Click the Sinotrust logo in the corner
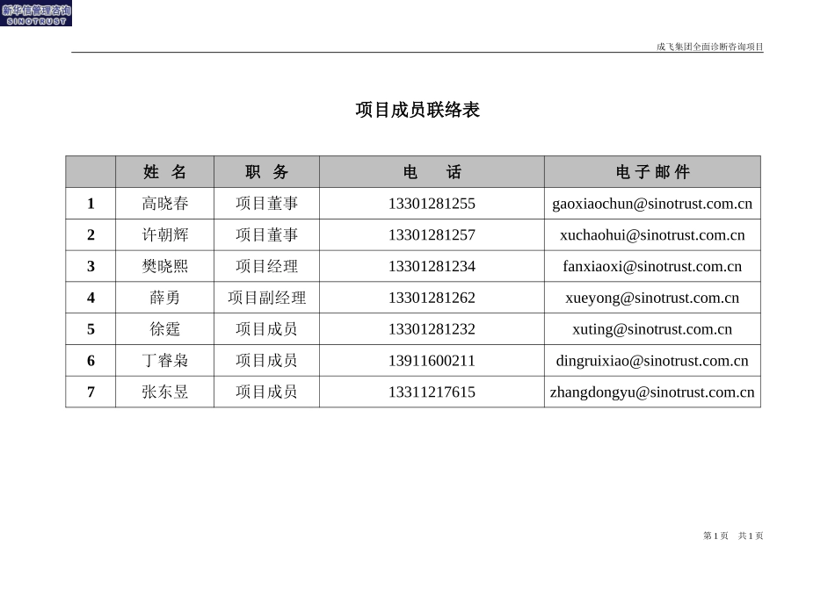Viewport: 835px width, 590px height. click(36, 13)
